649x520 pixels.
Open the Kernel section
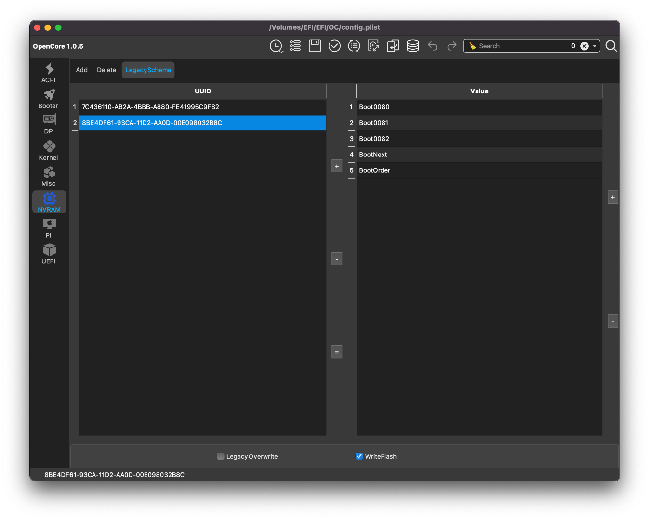(49, 150)
